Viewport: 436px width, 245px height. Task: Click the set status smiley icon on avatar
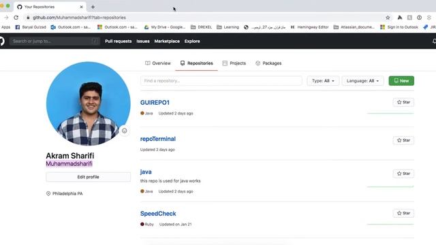(124, 131)
